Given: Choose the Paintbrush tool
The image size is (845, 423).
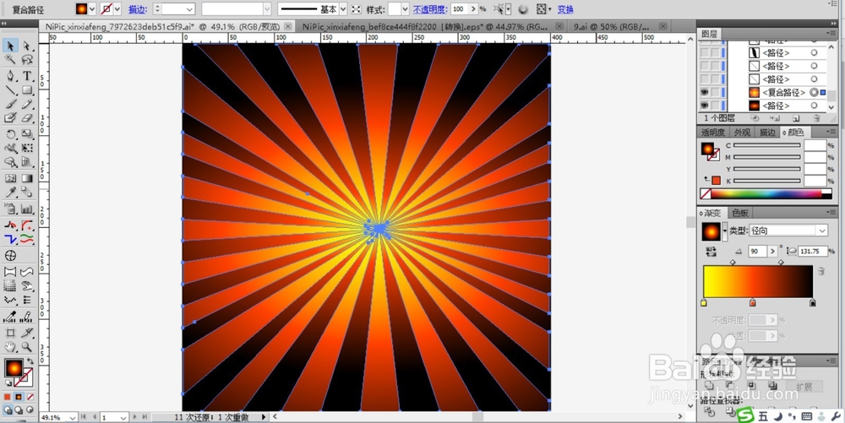Looking at the screenshot, I should point(10,104).
